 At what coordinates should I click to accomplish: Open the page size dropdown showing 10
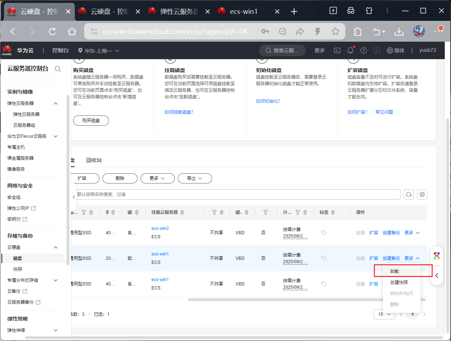pyautogui.click(x=384, y=314)
